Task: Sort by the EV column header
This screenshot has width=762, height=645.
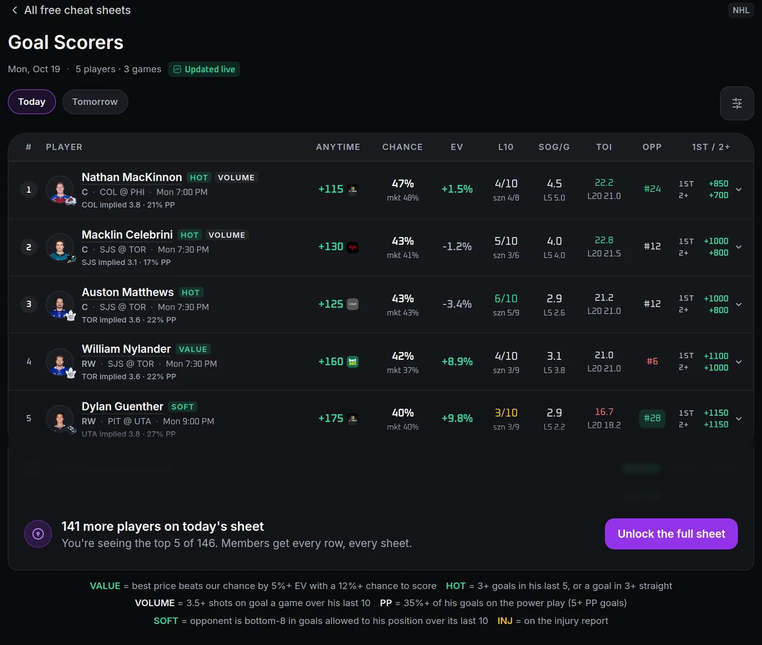Action: (457, 147)
